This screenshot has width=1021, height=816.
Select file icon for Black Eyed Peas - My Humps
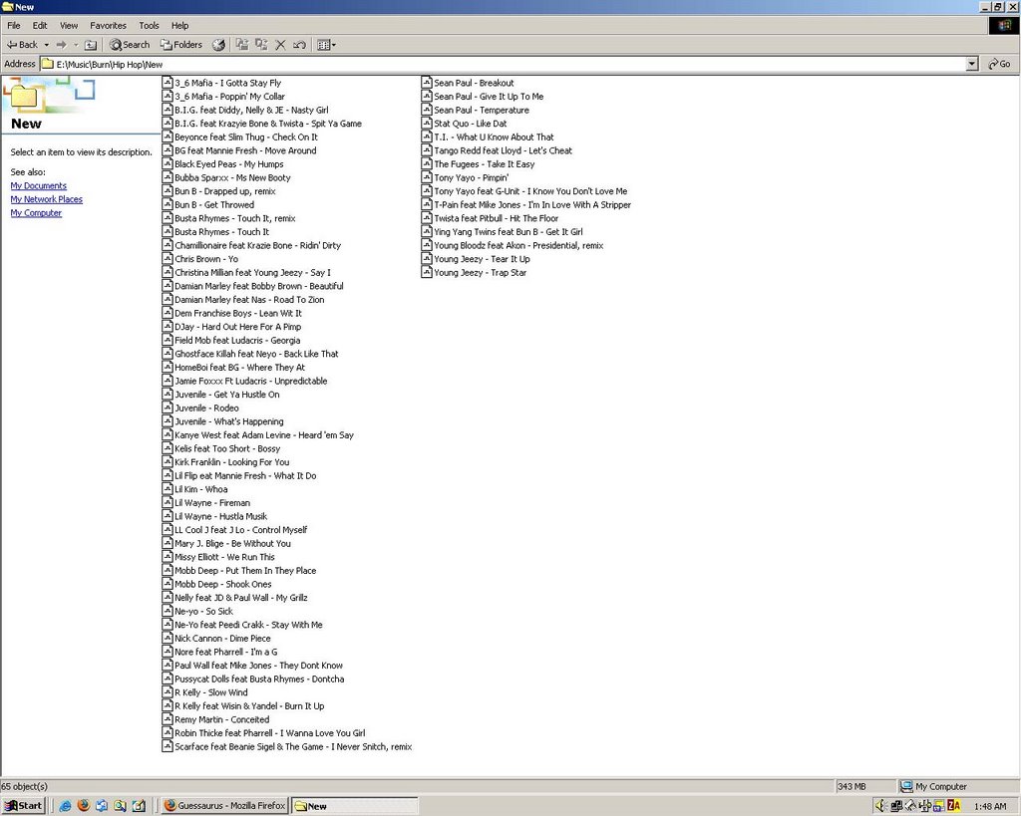tap(168, 164)
